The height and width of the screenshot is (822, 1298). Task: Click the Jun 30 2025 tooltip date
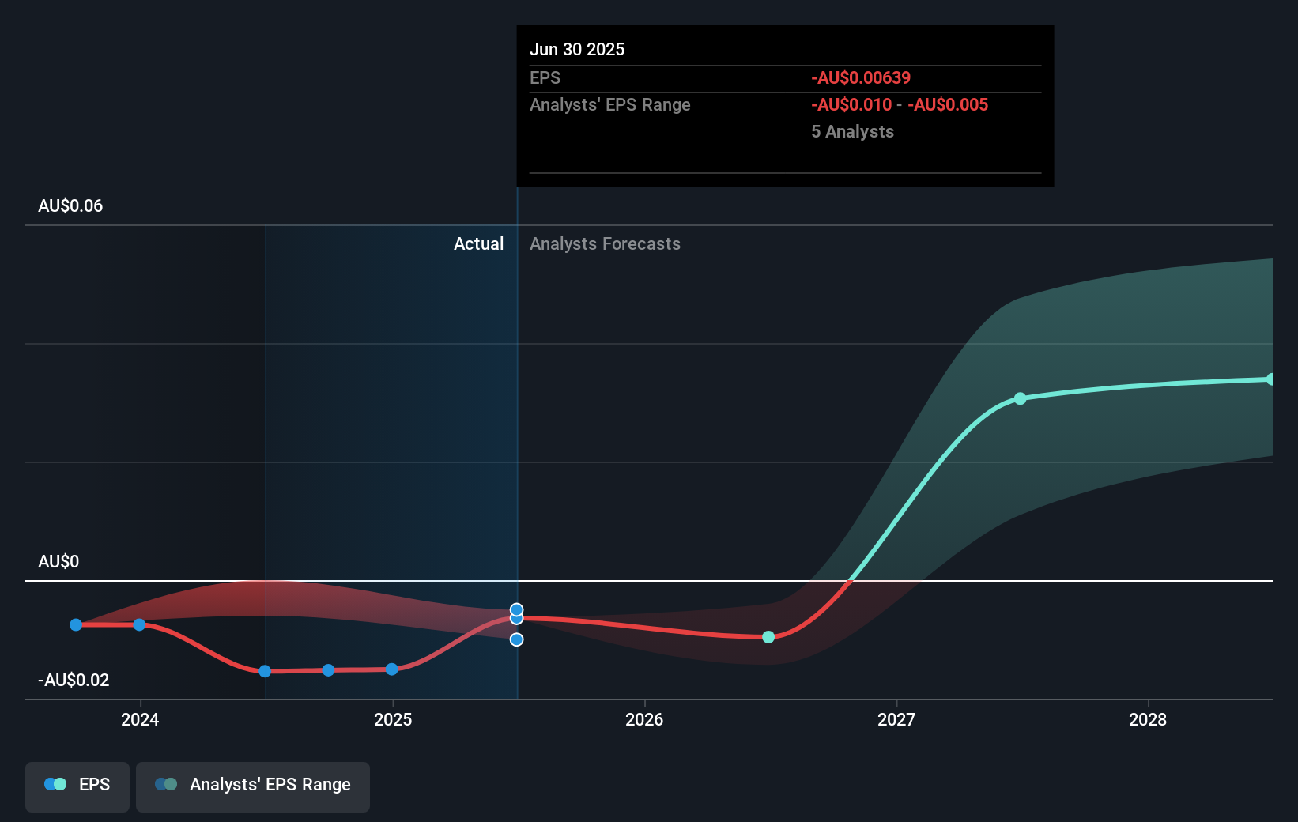click(577, 49)
